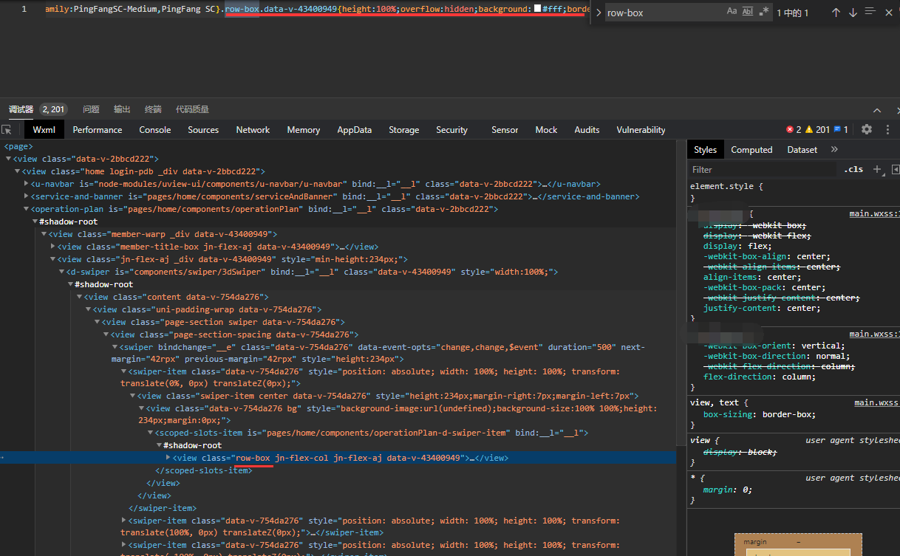This screenshot has width=900, height=556.
Task: Click the styles Filter input field
Action: 761,169
